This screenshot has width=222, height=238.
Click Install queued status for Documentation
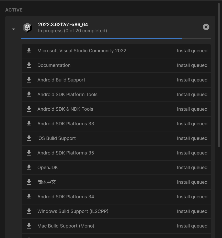192,65
